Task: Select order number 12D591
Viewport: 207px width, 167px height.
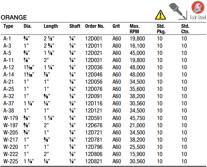Action: click(94, 118)
